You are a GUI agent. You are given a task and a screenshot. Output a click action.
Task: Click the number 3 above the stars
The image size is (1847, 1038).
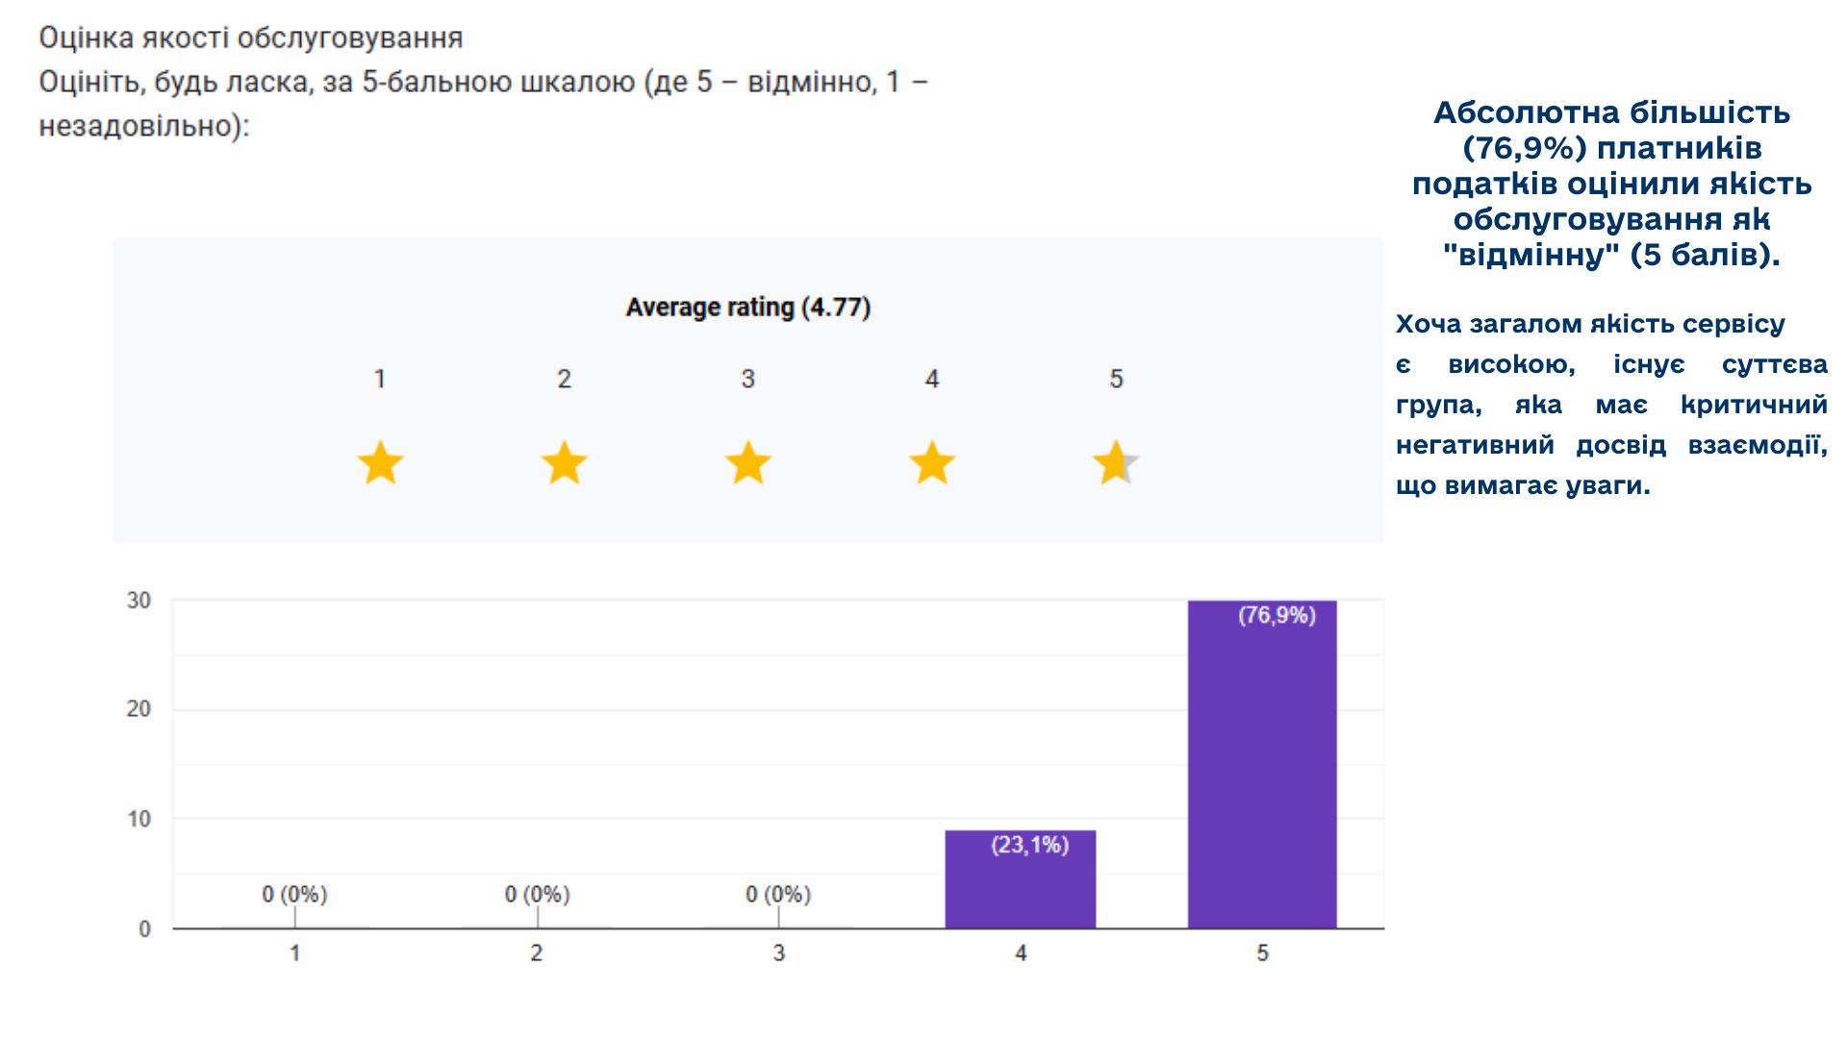click(747, 379)
